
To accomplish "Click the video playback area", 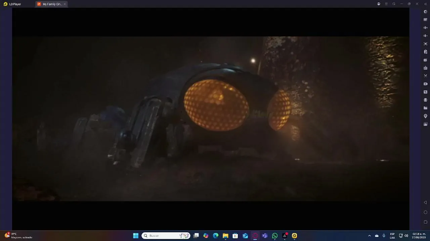I will 211,119.
